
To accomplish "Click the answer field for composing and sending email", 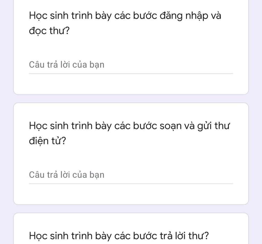I will click(130, 175).
